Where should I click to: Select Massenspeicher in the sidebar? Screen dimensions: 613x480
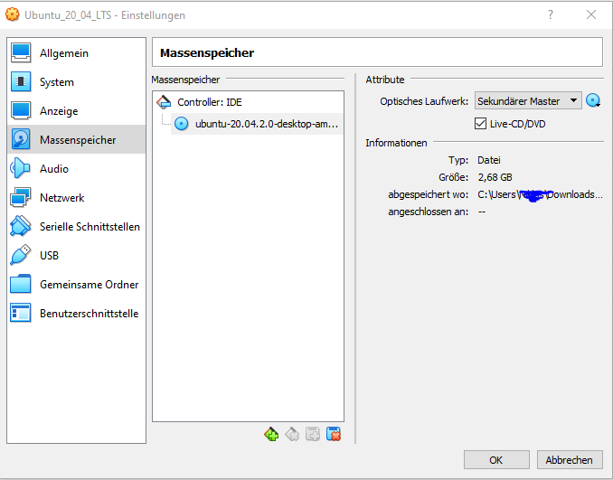pyautogui.click(x=76, y=139)
